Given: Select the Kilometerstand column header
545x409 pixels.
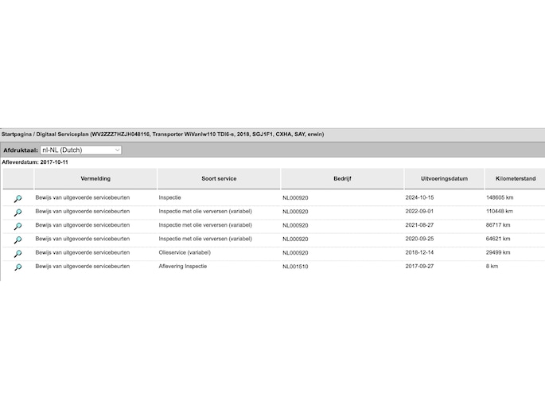Looking at the screenshot, I should pyautogui.click(x=513, y=179).
